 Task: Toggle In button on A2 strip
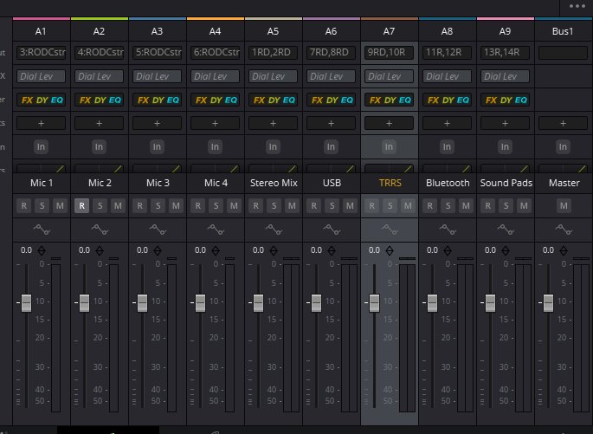(99, 146)
